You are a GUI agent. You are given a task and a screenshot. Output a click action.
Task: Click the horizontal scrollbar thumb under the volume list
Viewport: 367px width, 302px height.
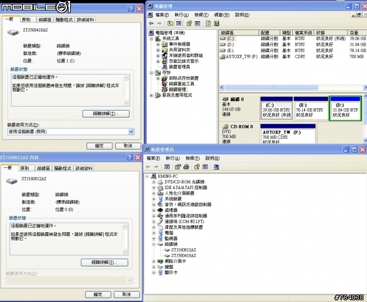[x=271, y=88]
